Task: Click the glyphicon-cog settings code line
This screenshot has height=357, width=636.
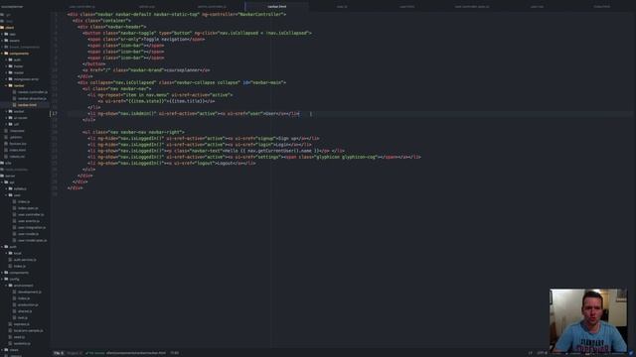Action: point(254,157)
